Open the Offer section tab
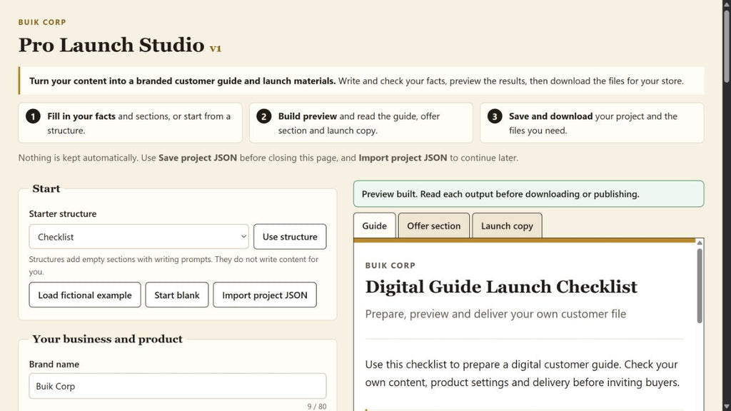 pos(433,226)
